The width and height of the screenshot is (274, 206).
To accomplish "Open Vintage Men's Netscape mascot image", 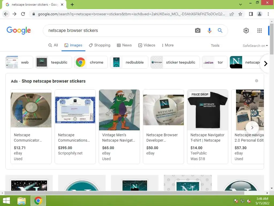I will tap(119, 110).
